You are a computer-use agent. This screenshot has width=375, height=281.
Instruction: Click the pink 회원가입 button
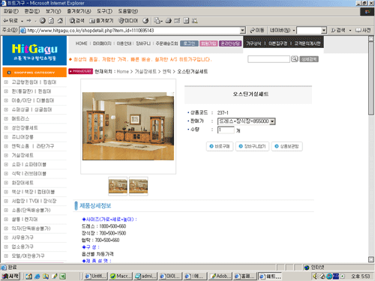[208, 43]
